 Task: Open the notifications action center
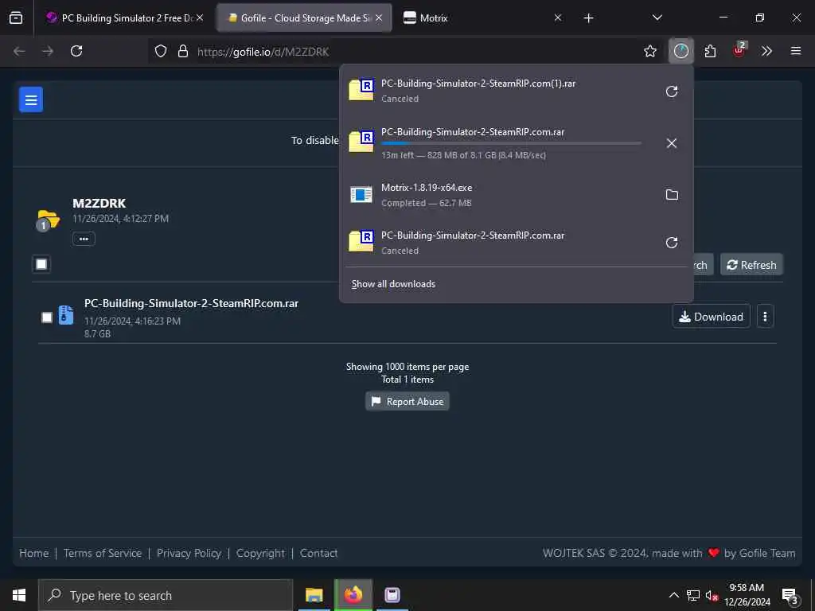790,595
